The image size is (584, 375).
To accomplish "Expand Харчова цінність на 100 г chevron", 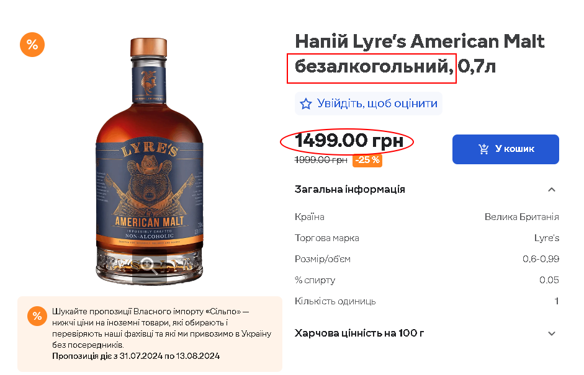I will pyautogui.click(x=552, y=333).
